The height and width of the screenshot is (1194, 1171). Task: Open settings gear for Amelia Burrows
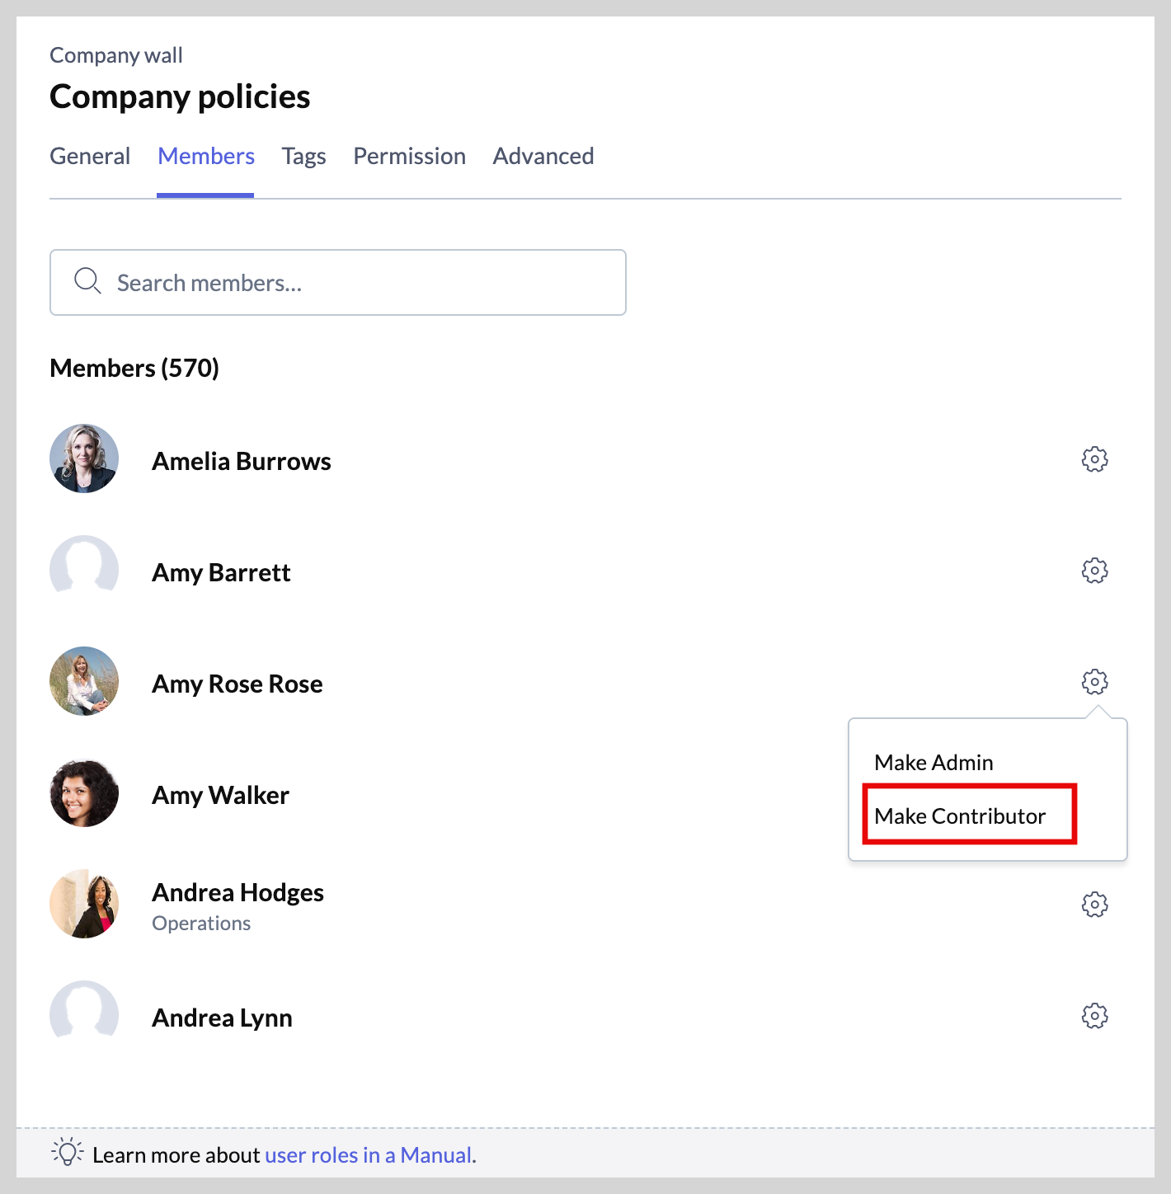(1094, 459)
